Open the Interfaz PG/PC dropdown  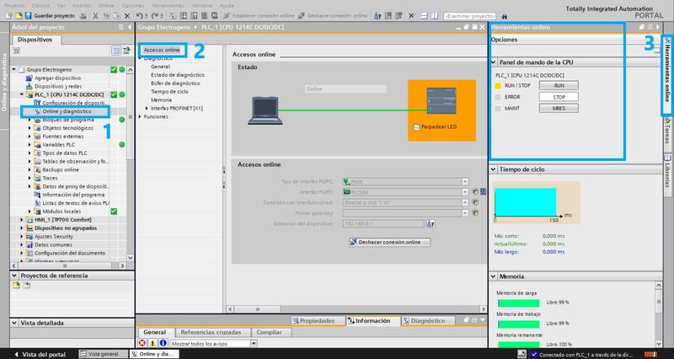click(x=464, y=192)
